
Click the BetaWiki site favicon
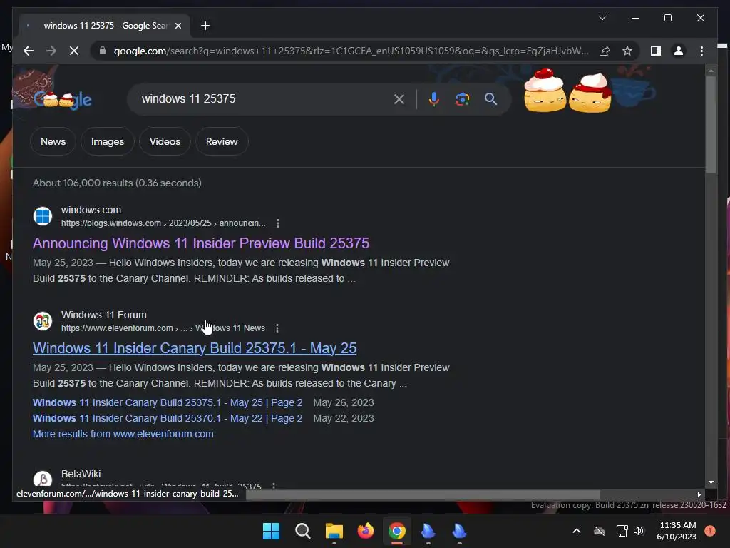43,479
